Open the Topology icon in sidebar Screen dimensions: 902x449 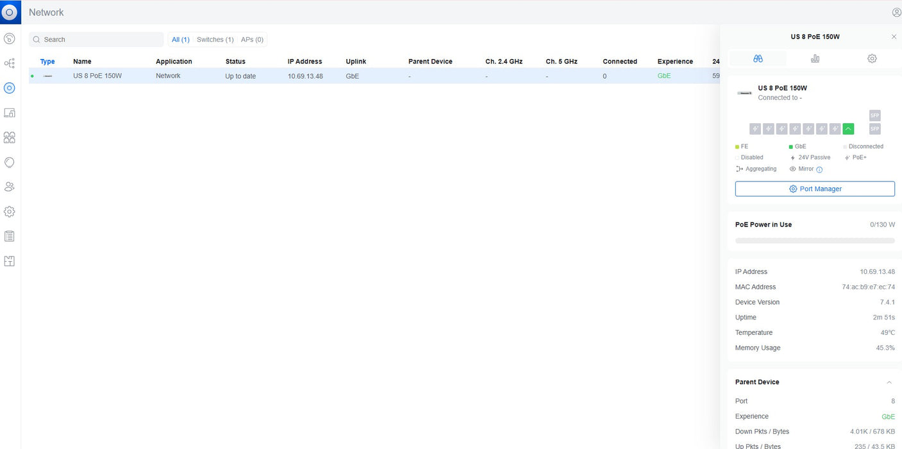point(10,64)
